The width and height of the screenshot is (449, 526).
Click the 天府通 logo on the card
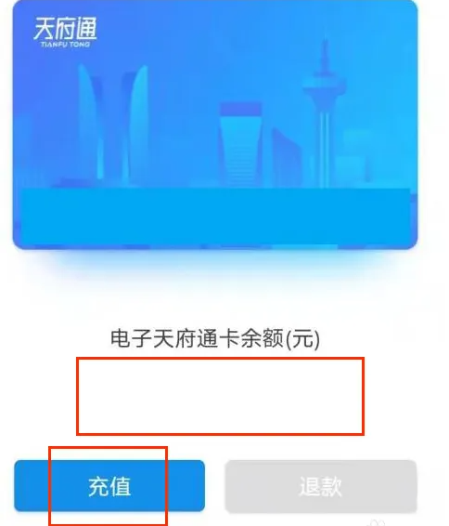[x=65, y=29]
